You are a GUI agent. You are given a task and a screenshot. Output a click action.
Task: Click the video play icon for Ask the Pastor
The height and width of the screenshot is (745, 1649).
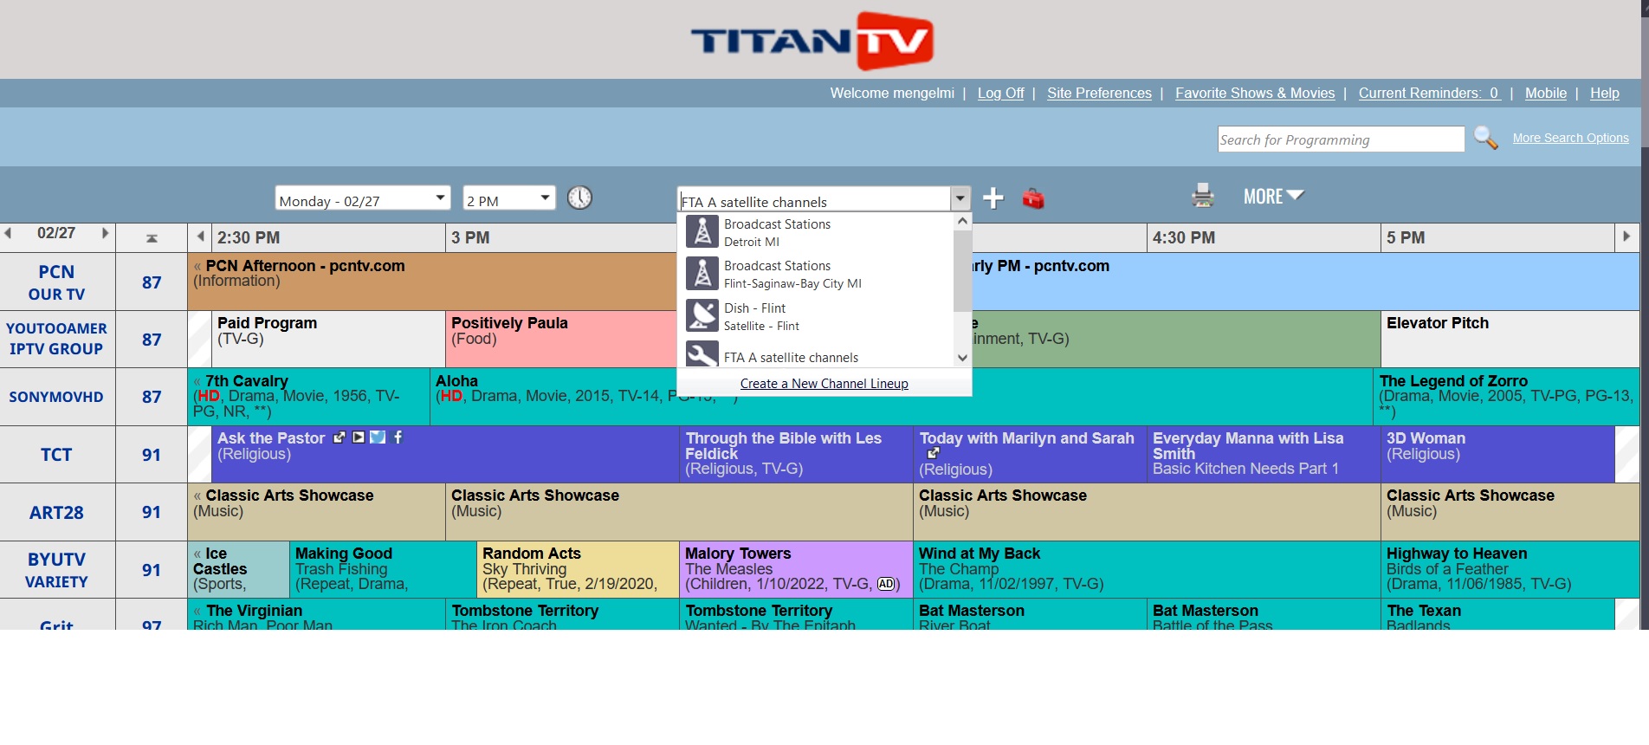(359, 437)
